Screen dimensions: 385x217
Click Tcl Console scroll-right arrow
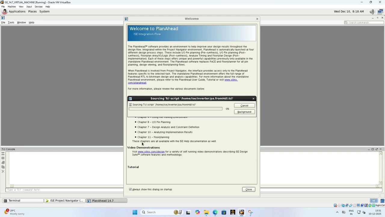pos(378,186)
